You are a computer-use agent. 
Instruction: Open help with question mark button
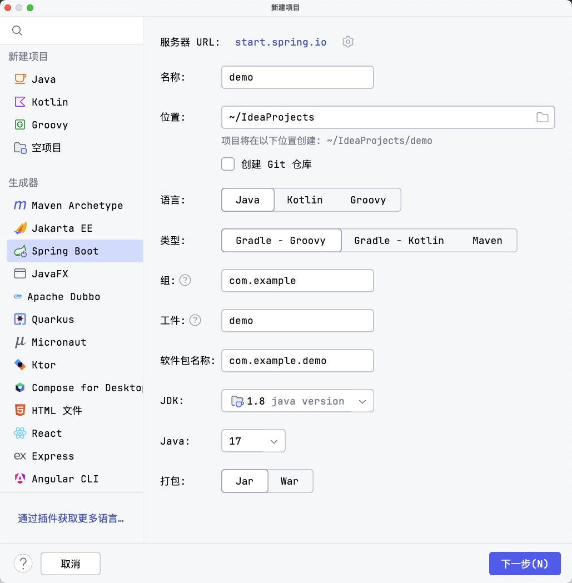(x=23, y=564)
